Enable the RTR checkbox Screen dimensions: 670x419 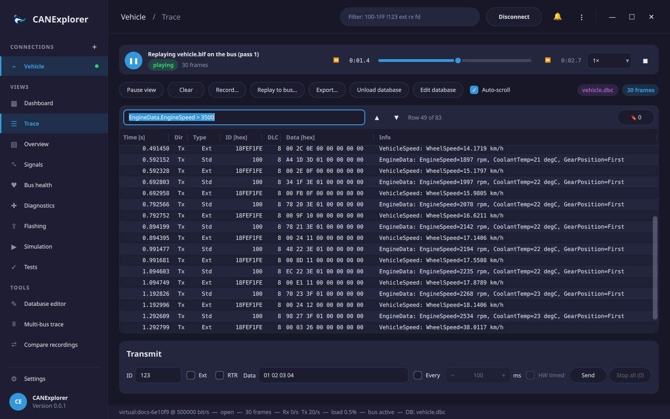(220, 375)
